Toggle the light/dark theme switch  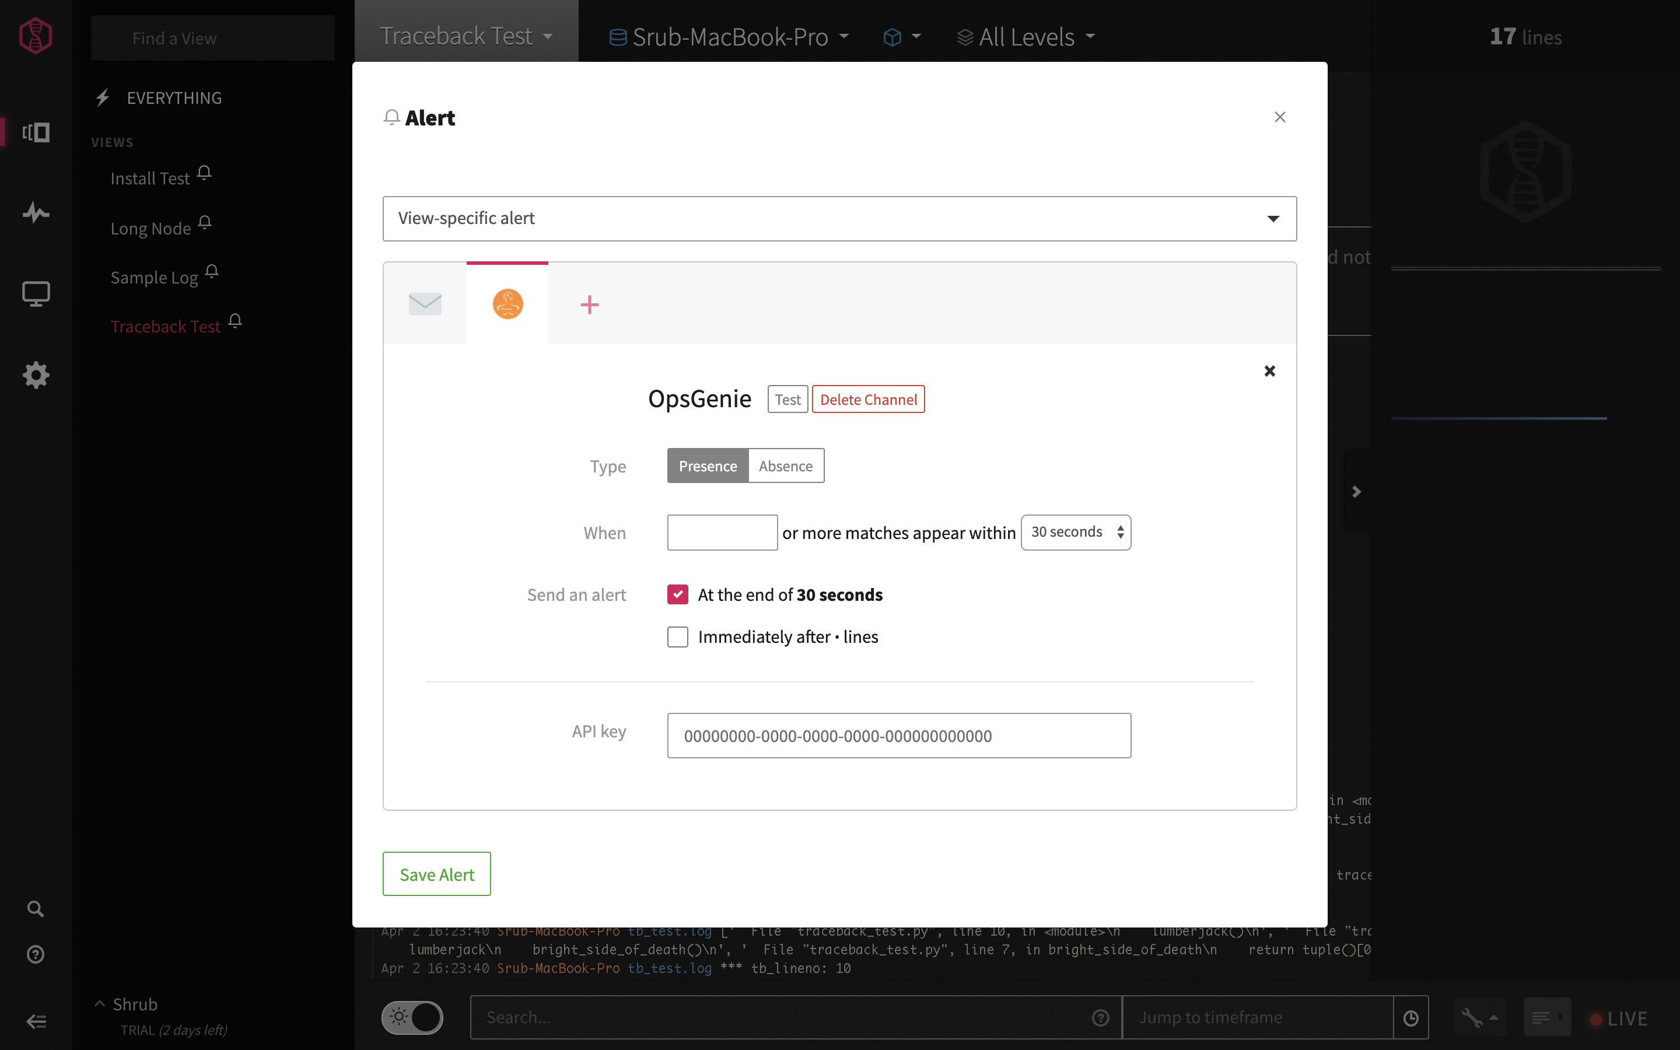tap(412, 1017)
